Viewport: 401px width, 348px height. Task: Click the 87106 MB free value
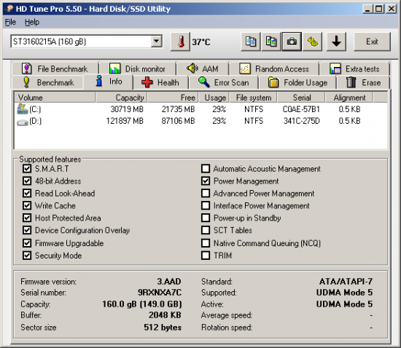point(178,121)
